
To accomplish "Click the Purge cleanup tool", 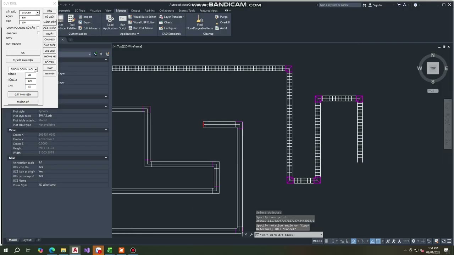I will (221, 17).
